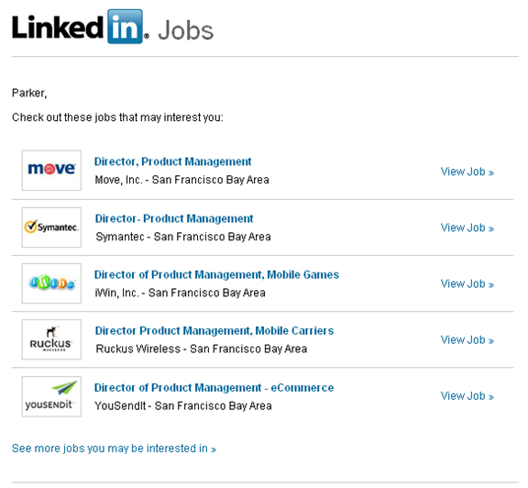This screenshot has height=488, width=528.
Task: Click View Job for the YouSendIt listing
Action: pyautogui.click(x=467, y=396)
